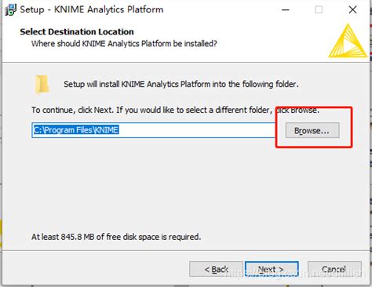Screen dimensions: 372x287
Task: Click the Setup will install KNIME message
Action: [181, 84]
